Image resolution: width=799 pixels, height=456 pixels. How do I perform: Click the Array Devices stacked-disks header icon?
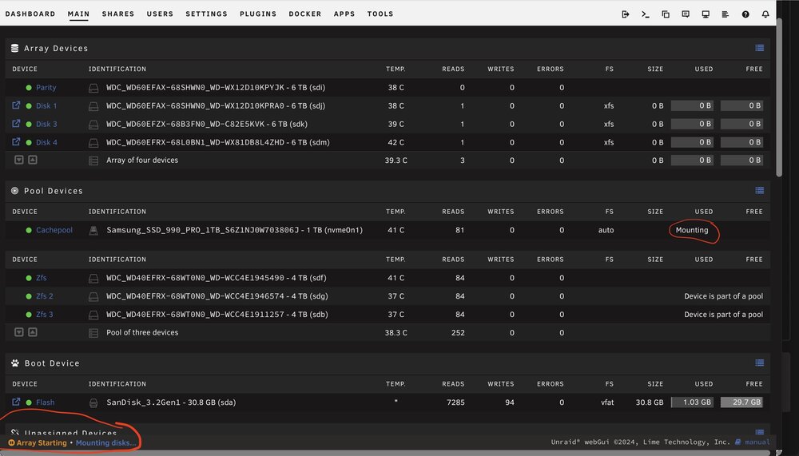(x=14, y=49)
